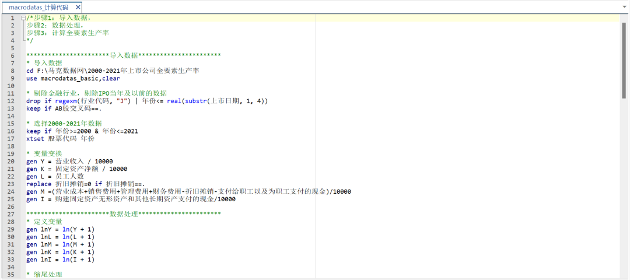Click the '* 选择2000-2021年数据' comment
This screenshot has height=280, width=630.
(x=64, y=123)
